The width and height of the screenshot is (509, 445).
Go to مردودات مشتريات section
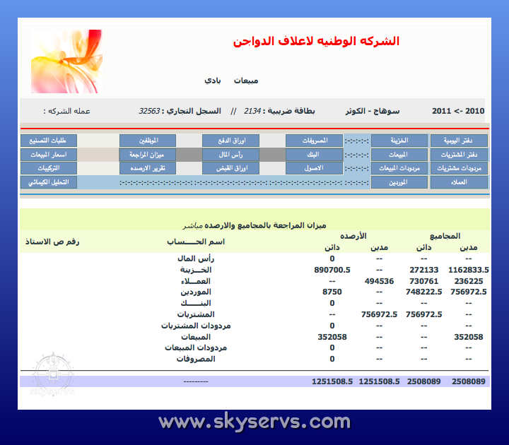(459, 168)
